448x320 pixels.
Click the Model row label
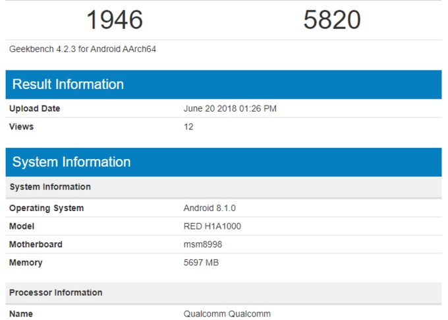22,226
